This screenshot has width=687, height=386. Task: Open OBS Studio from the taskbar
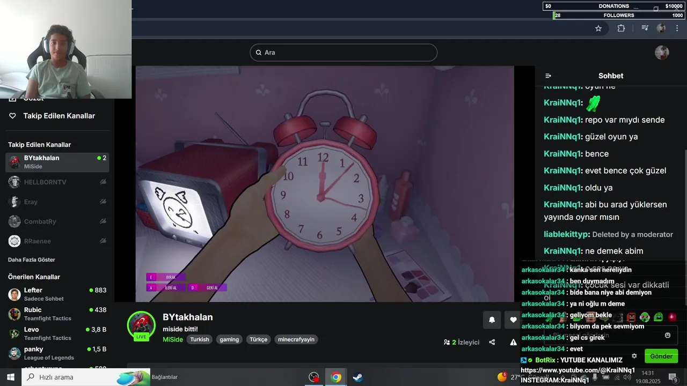point(314,377)
